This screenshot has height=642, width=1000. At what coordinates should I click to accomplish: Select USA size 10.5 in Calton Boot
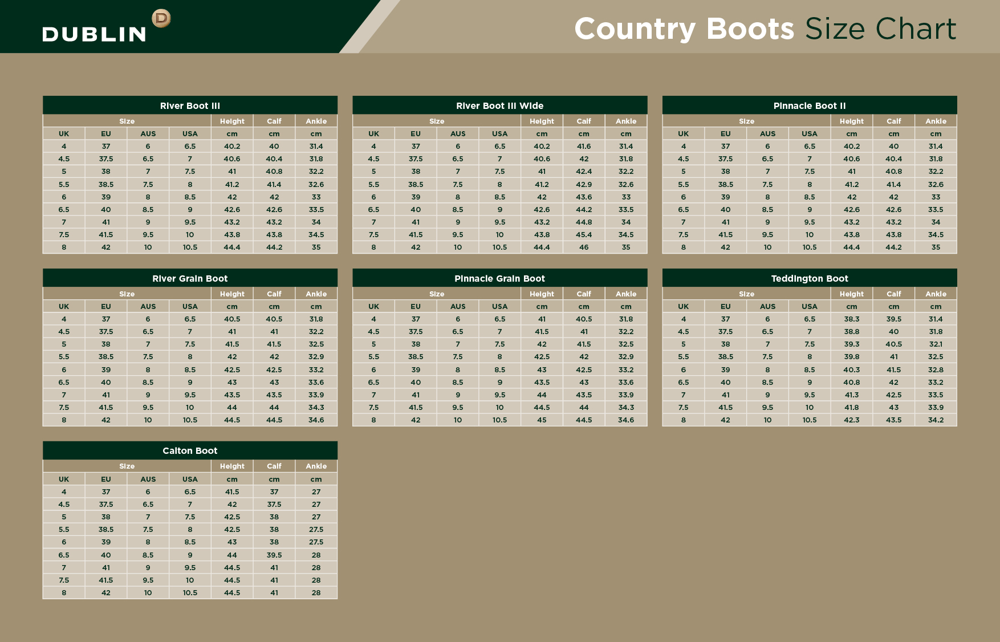[x=190, y=592]
